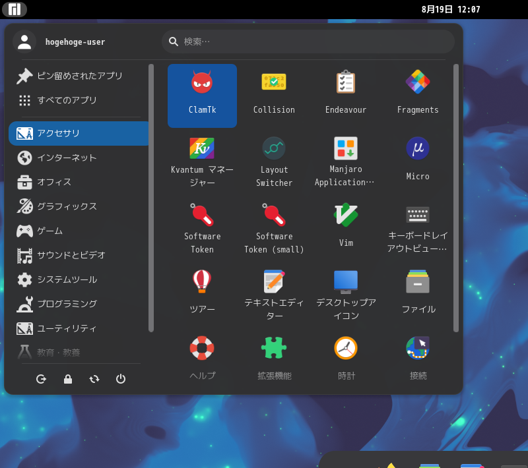Select the ゲーム category
Viewport: 528px width, 468px height.
click(x=79, y=231)
